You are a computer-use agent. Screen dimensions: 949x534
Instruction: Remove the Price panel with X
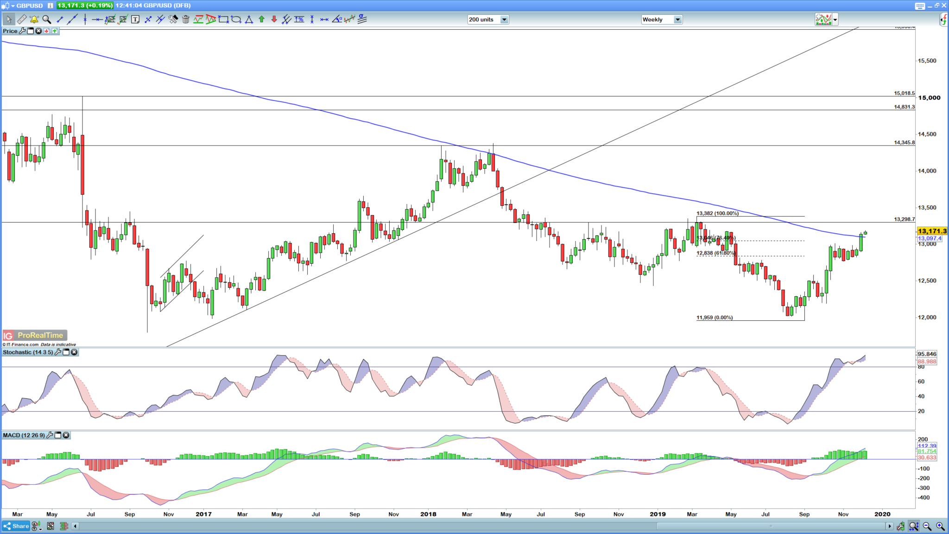38,31
